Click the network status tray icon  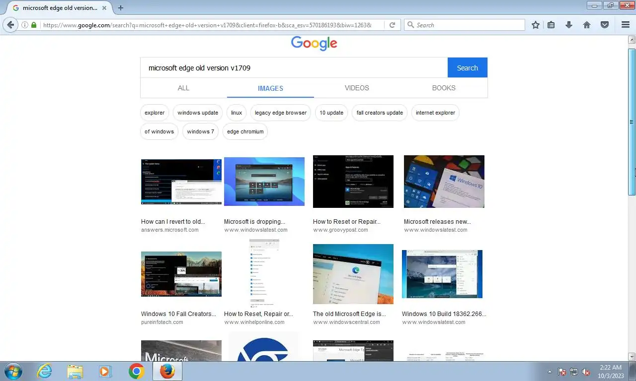pos(574,372)
